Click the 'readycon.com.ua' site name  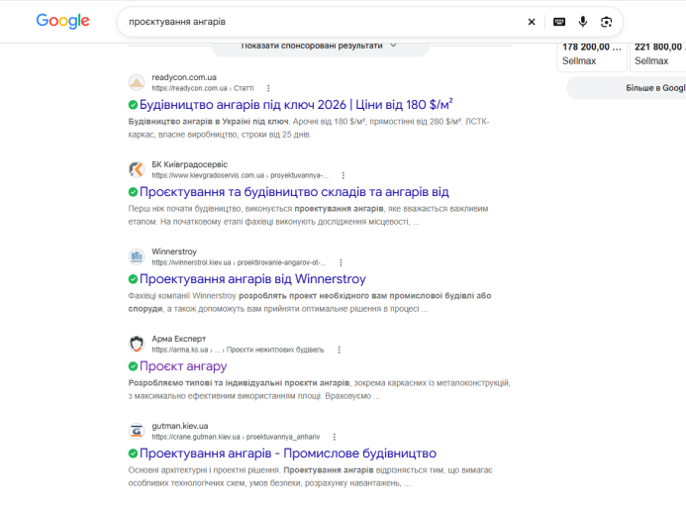click(184, 77)
